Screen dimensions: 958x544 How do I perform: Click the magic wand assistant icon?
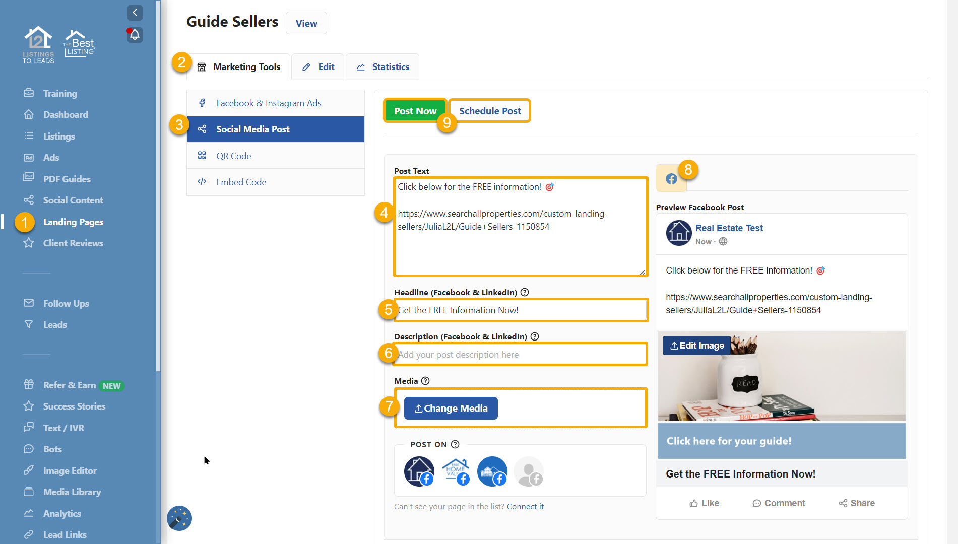click(179, 518)
